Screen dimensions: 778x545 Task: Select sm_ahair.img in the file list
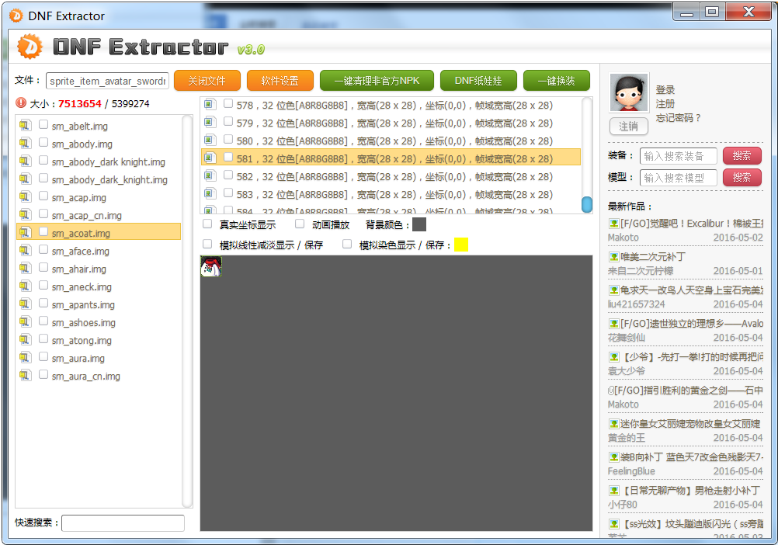[78, 269]
